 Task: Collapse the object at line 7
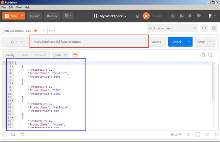(13, 83)
